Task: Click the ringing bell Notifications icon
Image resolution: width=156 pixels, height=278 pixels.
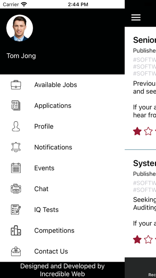Action: click(16, 147)
